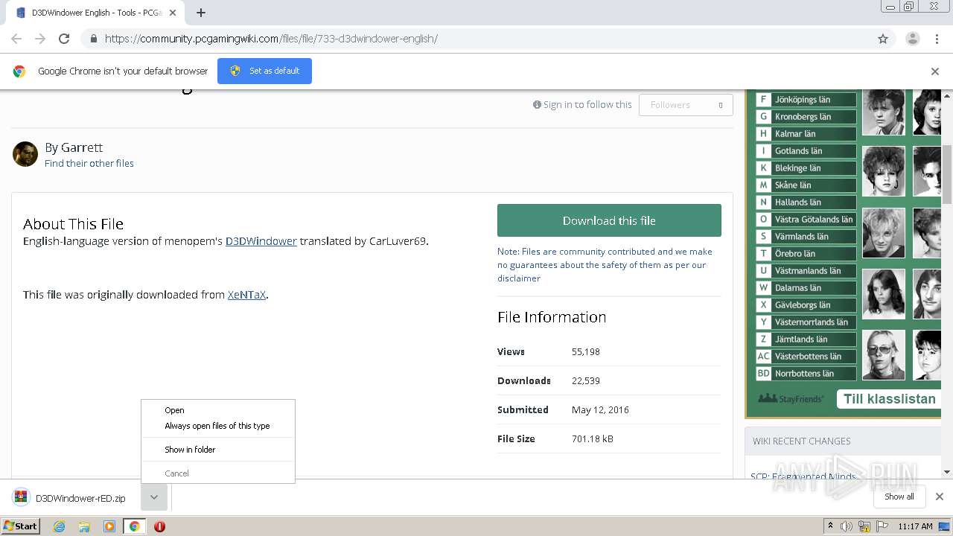953x536 pixels.
Task: Open a new browser tab
Action: [x=201, y=13]
